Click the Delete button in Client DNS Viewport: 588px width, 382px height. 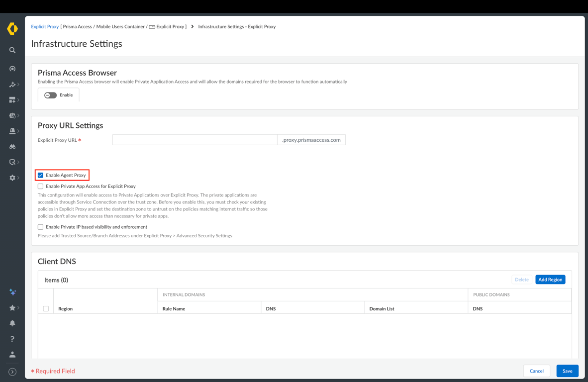tap(522, 280)
